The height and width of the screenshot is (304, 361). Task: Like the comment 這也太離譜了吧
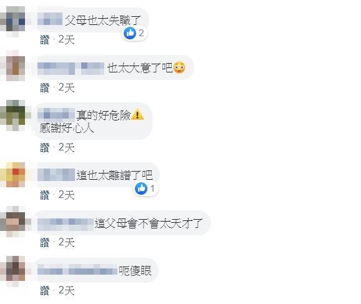coord(45,195)
